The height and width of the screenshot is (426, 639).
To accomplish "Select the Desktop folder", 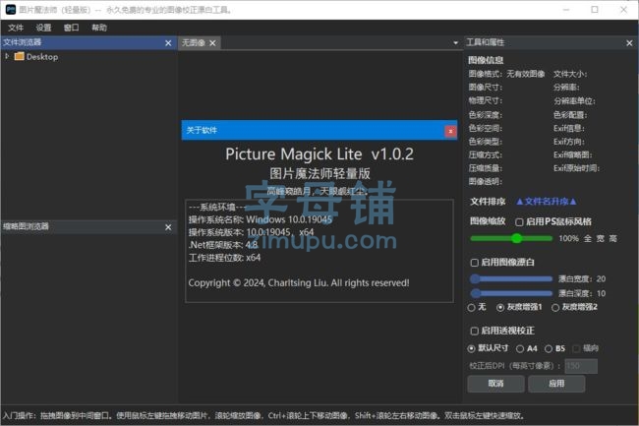I will point(36,57).
